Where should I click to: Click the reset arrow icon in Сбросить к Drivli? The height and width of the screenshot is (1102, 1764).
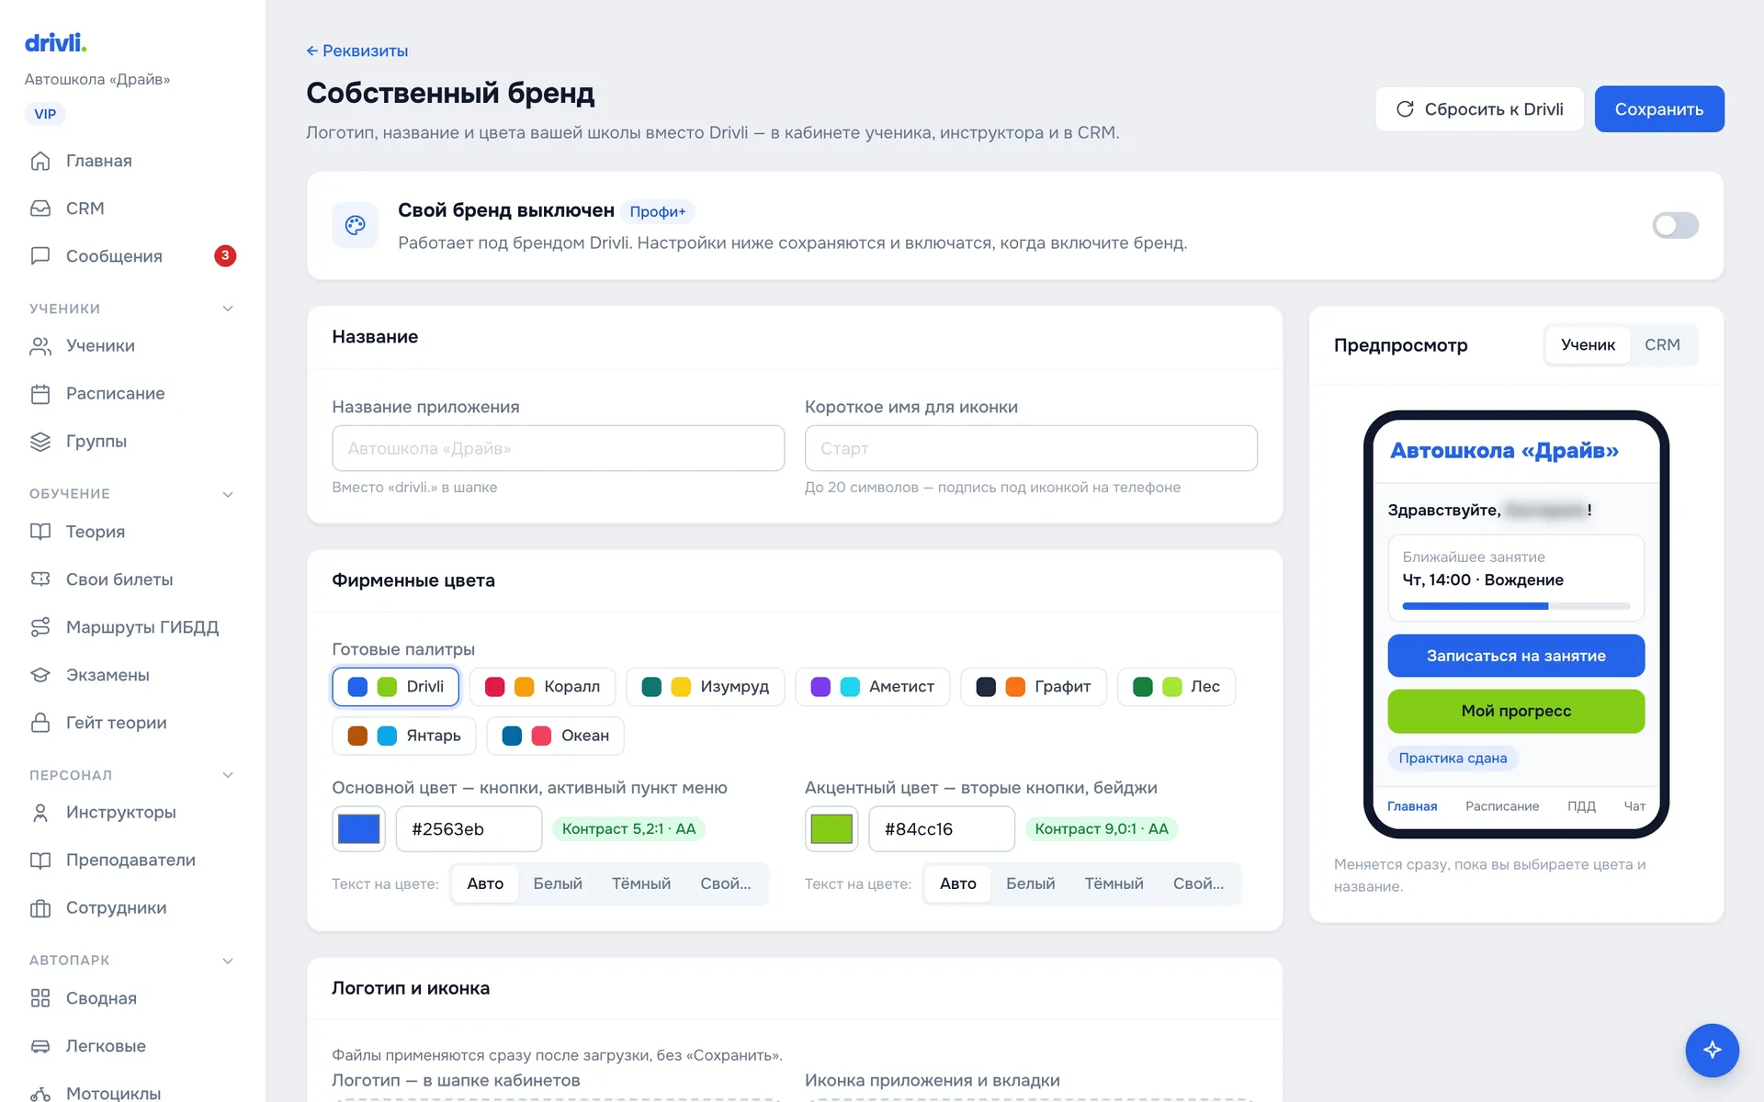pos(1405,109)
